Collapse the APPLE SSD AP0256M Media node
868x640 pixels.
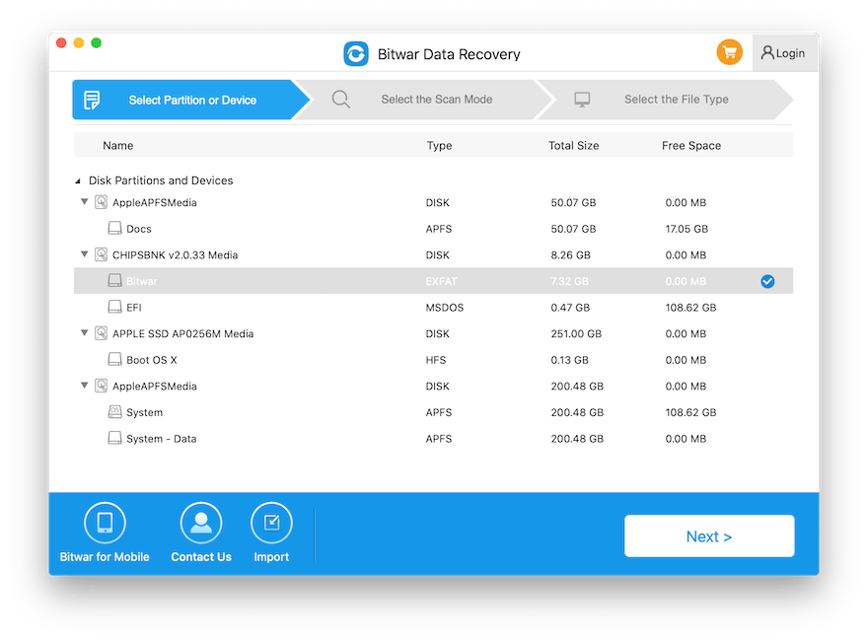click(84, 333)
